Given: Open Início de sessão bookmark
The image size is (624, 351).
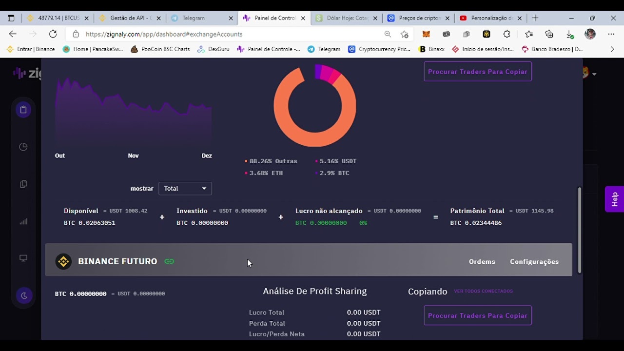Looking at the screenshot, I should point(483,49).
